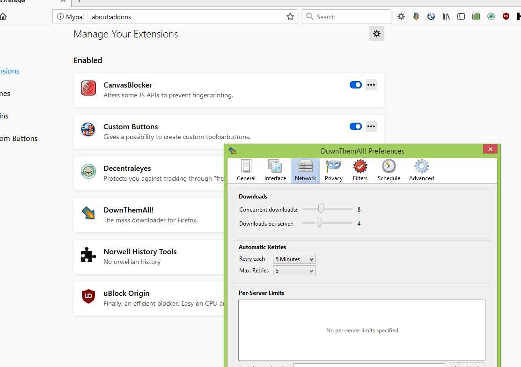Screen dimensions: 521x367
Task: Click the DownThemAll! extension name
Action: [128, 210]
